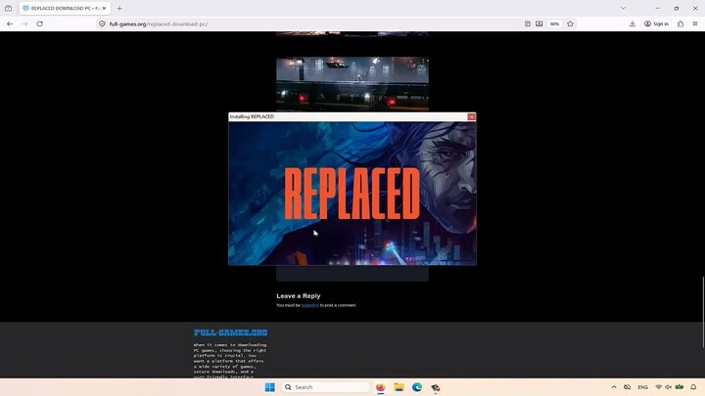Open File Explorer from the taskbar
The image size is (705, 396).
click(x=399, y=387)
